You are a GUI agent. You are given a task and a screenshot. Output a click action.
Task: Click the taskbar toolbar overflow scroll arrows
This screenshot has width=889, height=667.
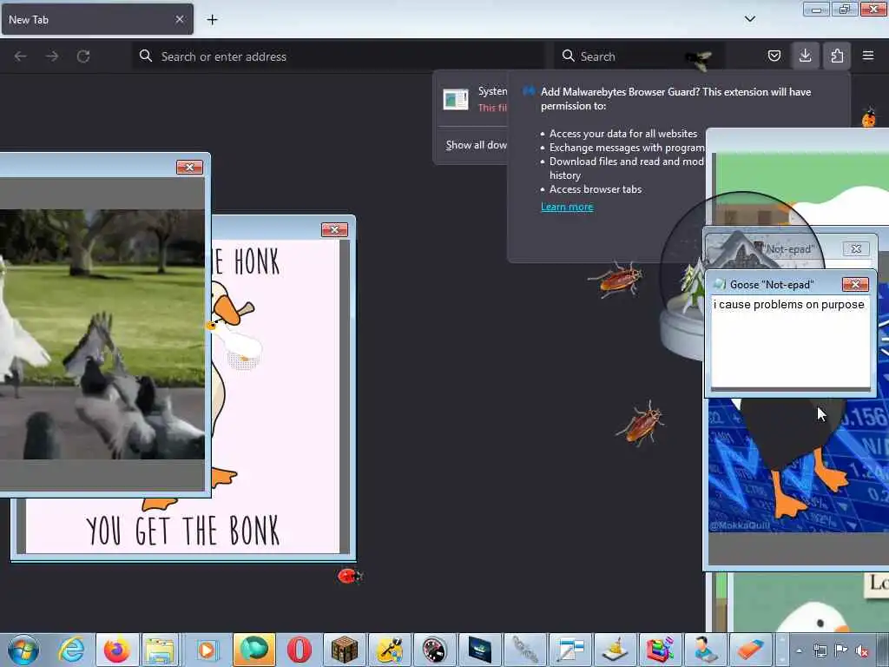click(781, 650)
